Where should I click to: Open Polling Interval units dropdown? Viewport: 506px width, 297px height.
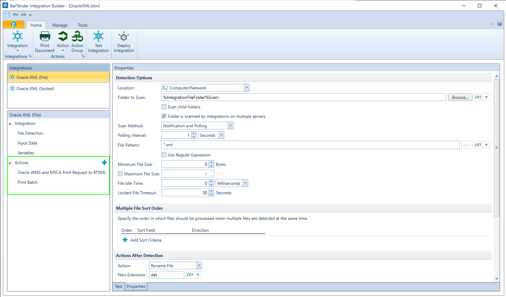(x=221, y=135)
